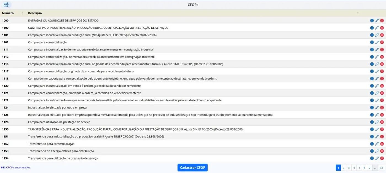Delete CFOP 1116 with red X icon

pos(382,64)
